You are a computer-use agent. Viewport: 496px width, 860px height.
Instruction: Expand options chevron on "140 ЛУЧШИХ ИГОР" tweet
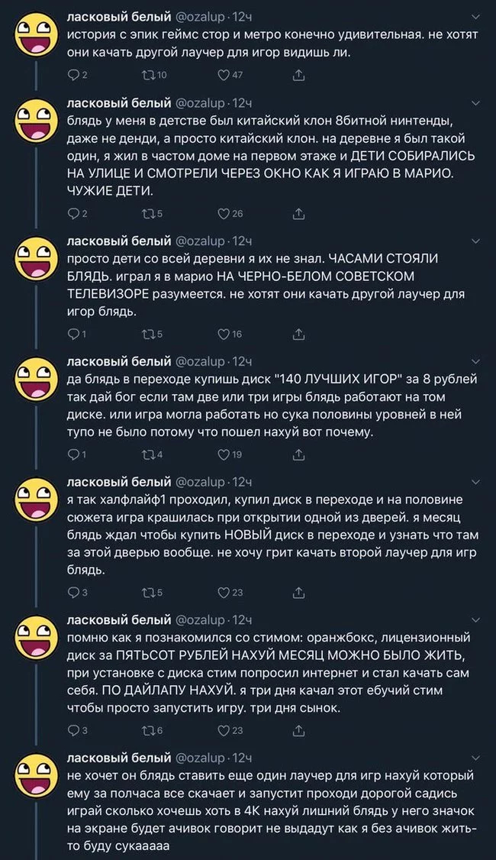tap(476, 361)
